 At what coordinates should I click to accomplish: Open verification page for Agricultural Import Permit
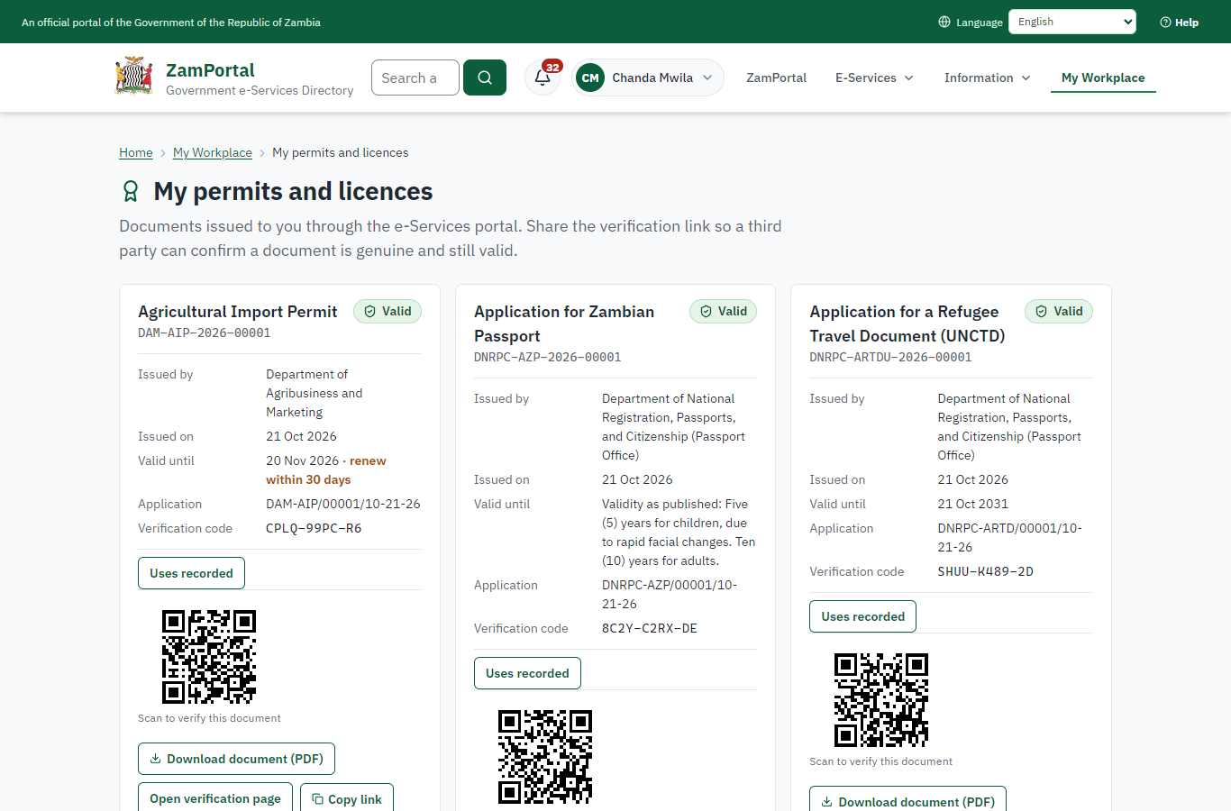pos(215,797)
